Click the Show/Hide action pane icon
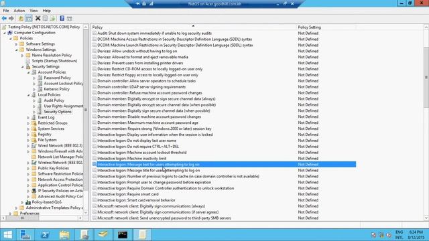Viewport: 429px width, 241px height. coord(69,18)
